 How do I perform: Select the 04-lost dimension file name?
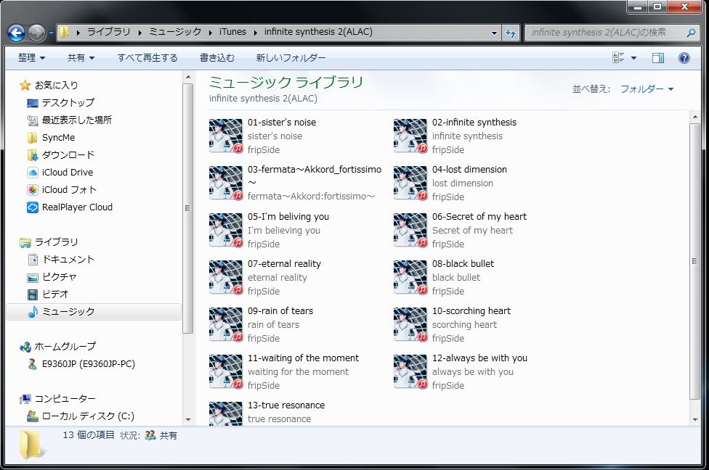pos(469,170)
